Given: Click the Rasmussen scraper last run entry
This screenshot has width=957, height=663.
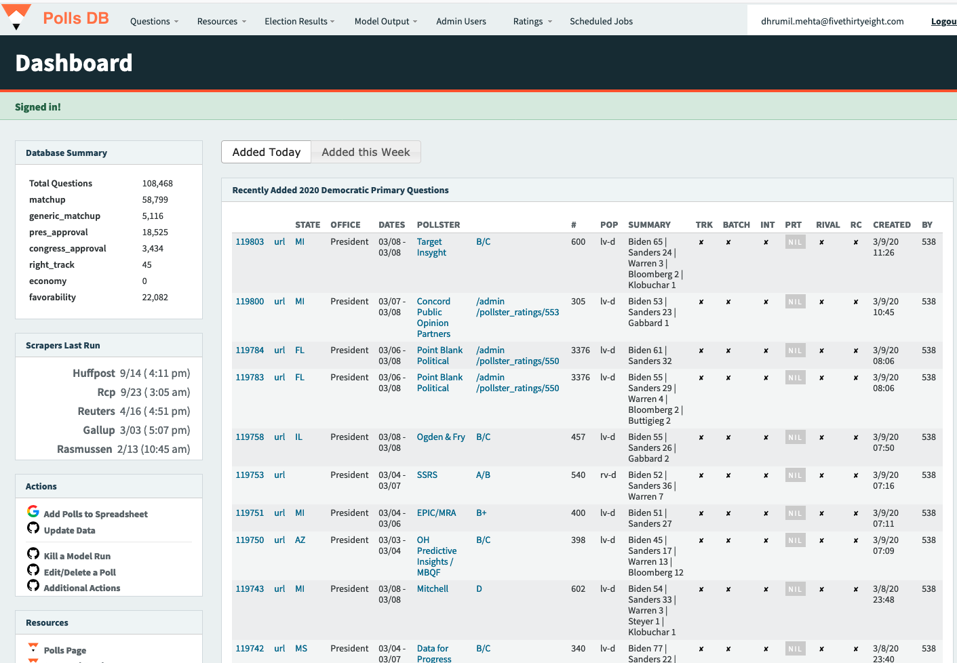Looking at the screenshot, I should click(x=123, y=449).
